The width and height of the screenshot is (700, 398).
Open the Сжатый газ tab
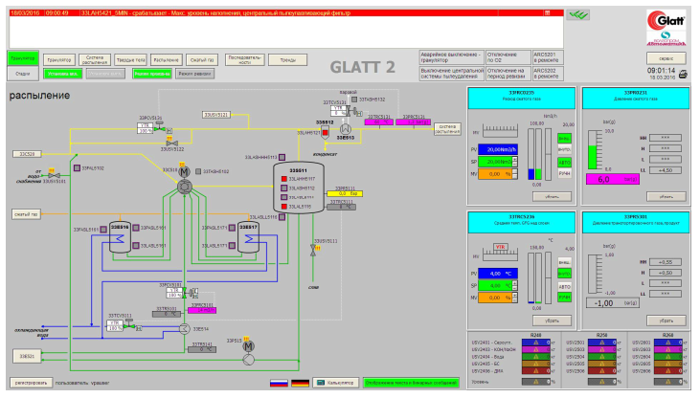click(202, 59)
